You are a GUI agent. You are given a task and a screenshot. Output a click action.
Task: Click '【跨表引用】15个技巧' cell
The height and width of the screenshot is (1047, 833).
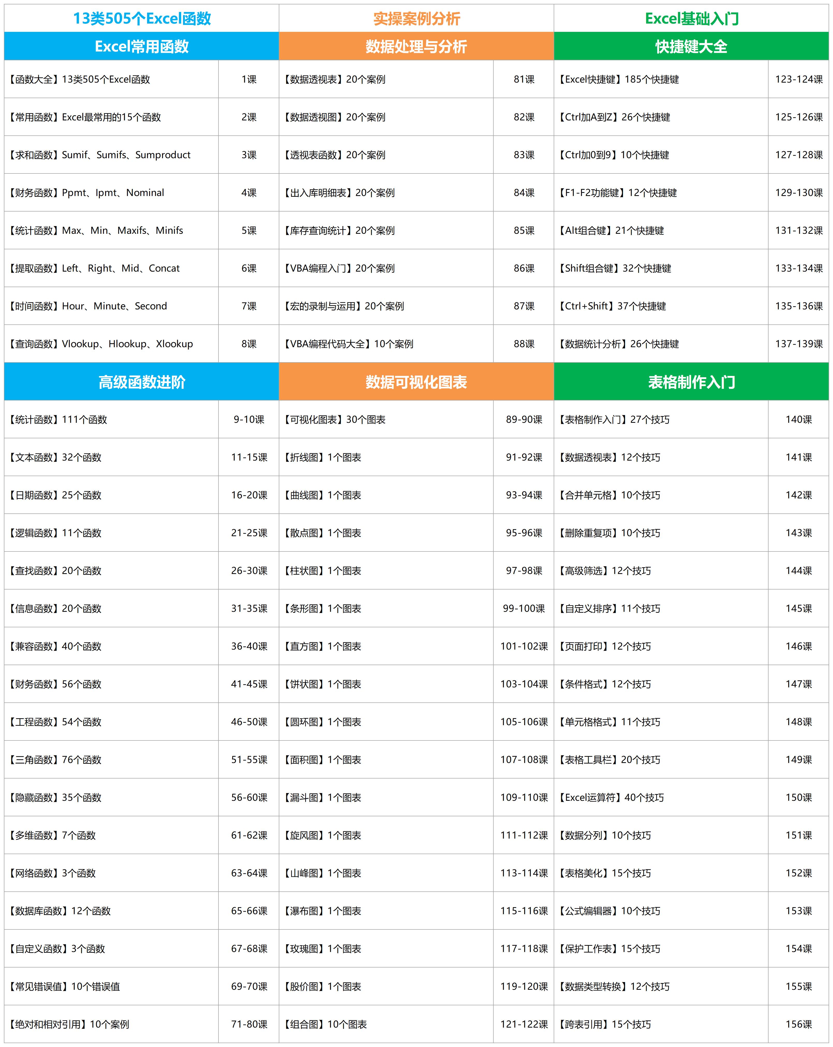[661, 1024]
